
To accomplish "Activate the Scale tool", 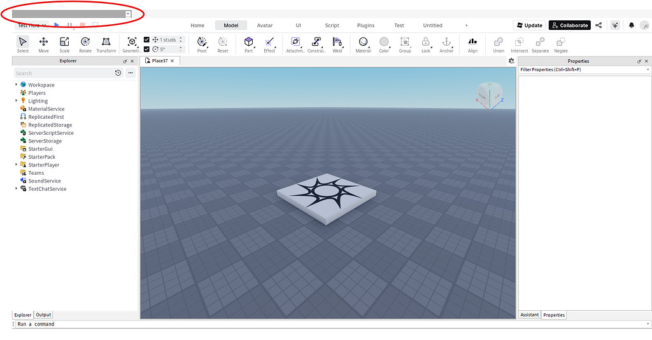I will 64,43.
